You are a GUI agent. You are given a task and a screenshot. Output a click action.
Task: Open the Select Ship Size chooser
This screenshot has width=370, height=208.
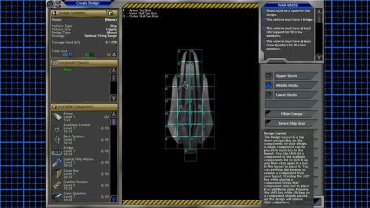[x=291, y=123]
